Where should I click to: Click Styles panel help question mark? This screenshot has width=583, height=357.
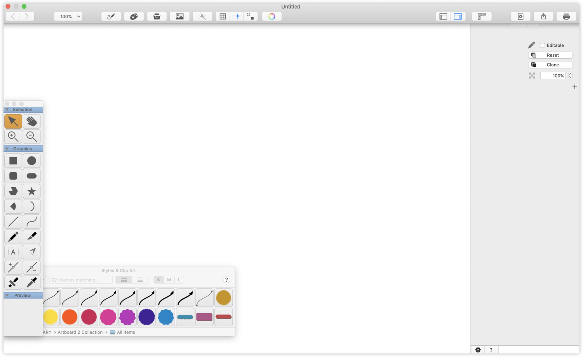click(x=227, y=280)
